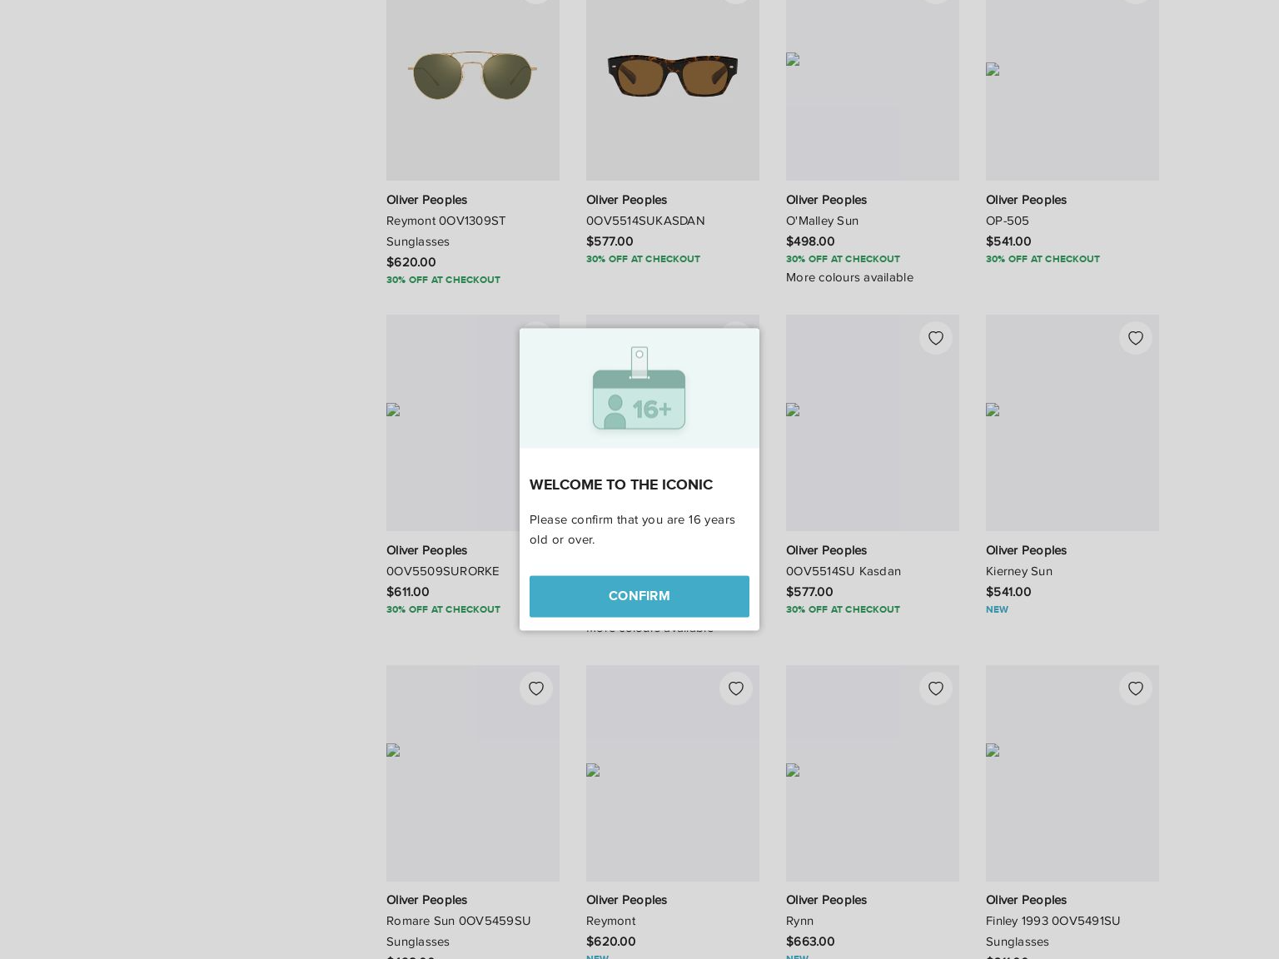Screen dimensions: 1279x959
Task: Click the $620.00 price under Reymont 0OV1309ST
Action: [x=411, y=262]
